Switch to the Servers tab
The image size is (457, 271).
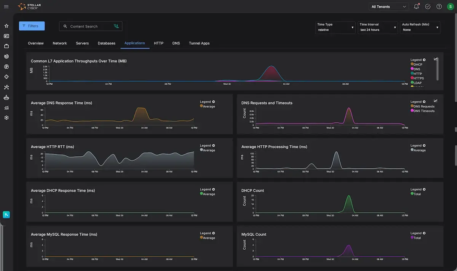[82, 43]
